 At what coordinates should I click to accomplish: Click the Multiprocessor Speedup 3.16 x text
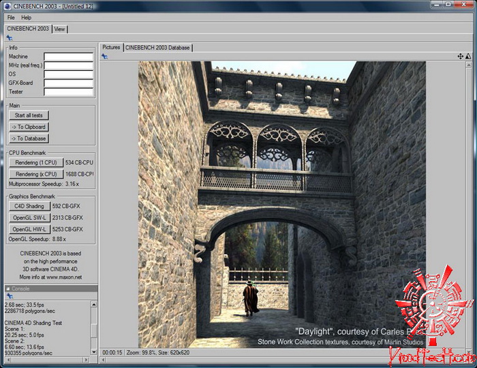click(x=44, y=184)
